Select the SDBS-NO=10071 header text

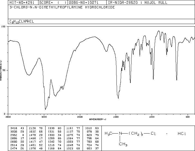point(84,2)
